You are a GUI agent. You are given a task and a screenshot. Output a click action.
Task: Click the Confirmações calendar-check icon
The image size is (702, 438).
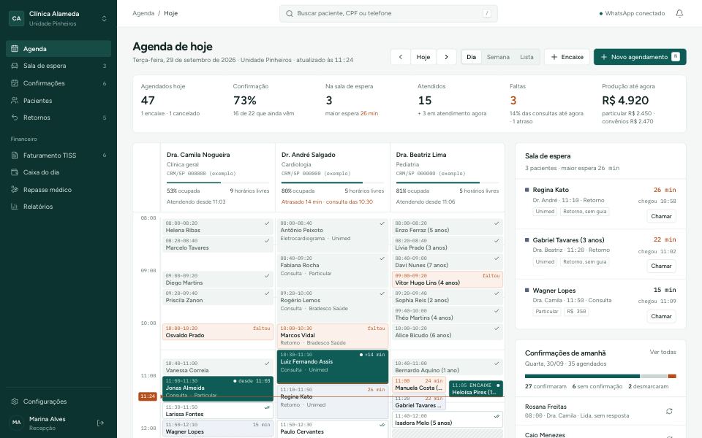click(x=15, y=83)
